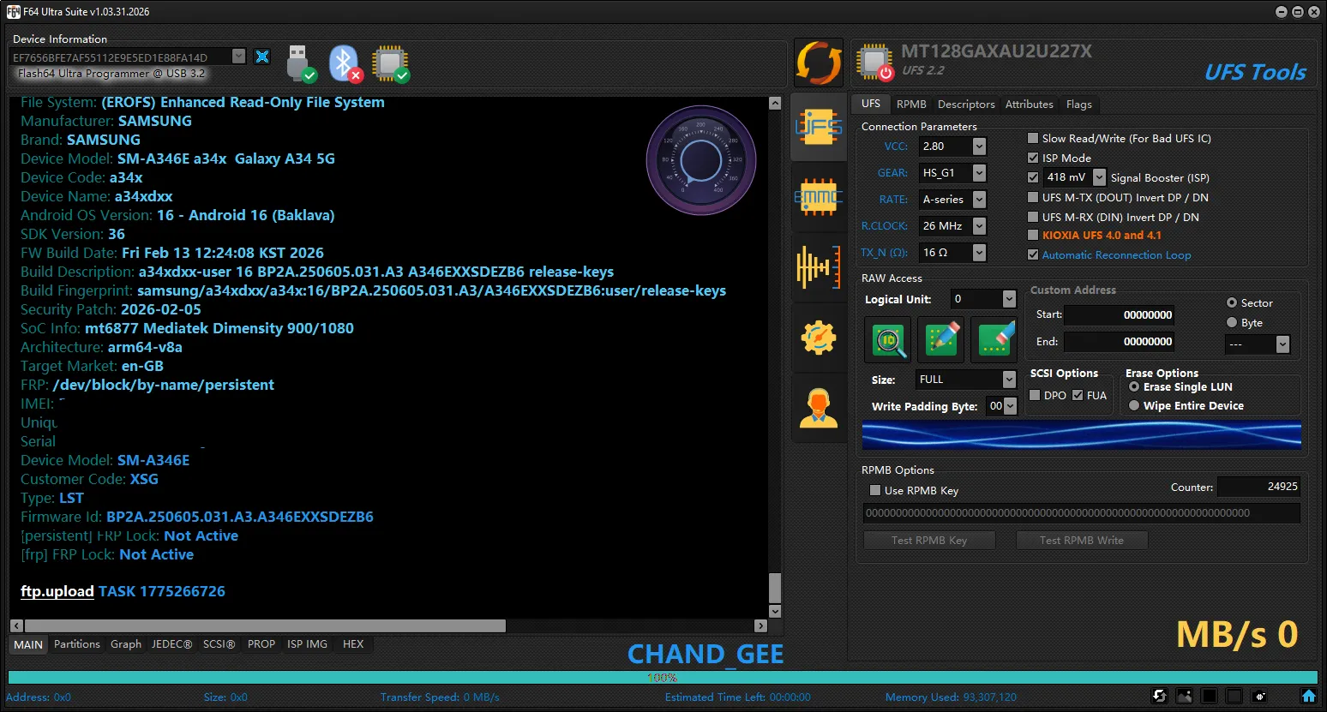Open the eMMC tools sidebar icon
The height and width of the screenshot is (712, 1327).
(x=818, y=198)
